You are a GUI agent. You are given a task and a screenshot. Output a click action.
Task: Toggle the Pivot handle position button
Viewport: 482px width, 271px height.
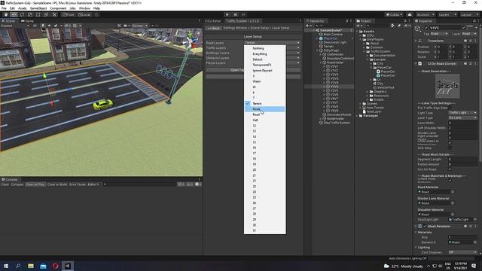[69, 15]
